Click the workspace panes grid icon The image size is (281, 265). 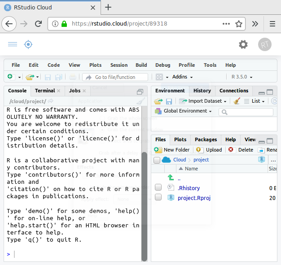(x=159, y=77)
